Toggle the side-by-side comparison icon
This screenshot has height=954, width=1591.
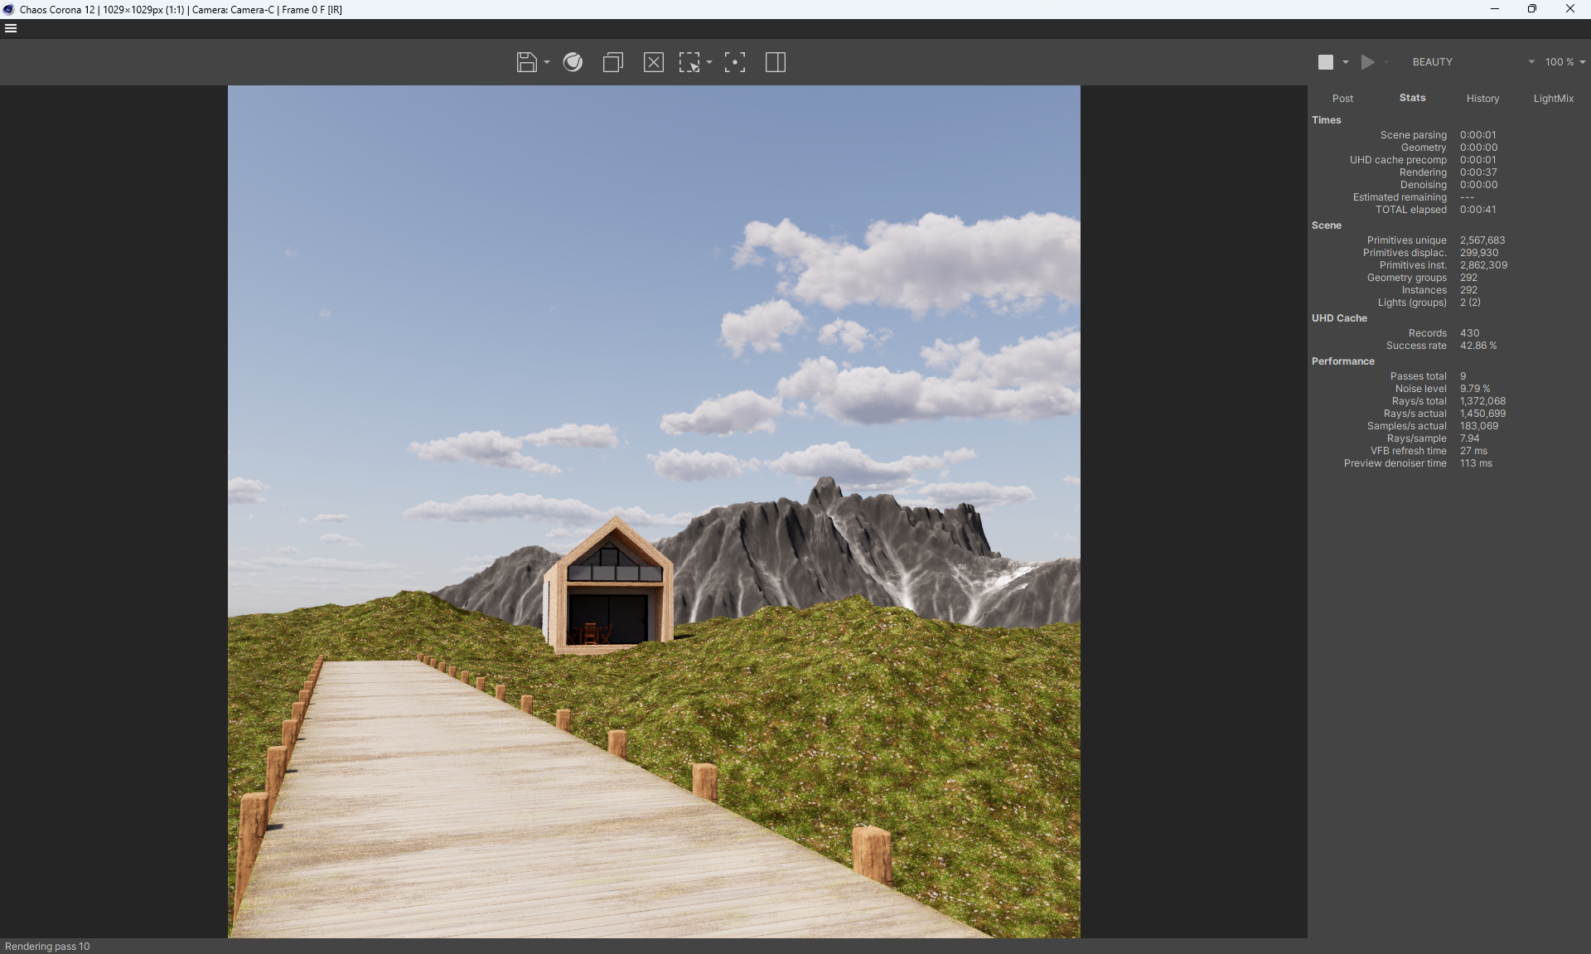pyautogui.click(x=776, y=62)
